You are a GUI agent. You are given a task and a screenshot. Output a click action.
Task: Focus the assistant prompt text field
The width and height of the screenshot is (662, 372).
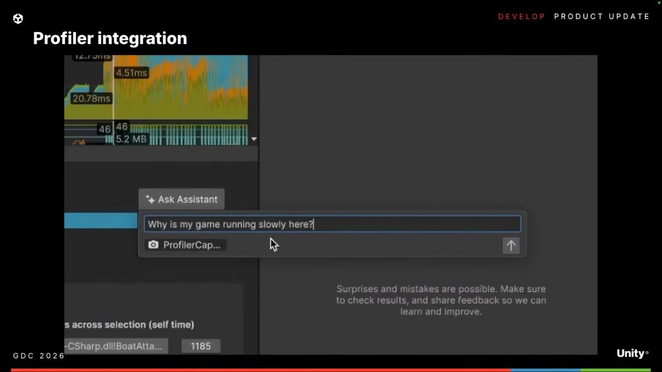tap(332, 224)
